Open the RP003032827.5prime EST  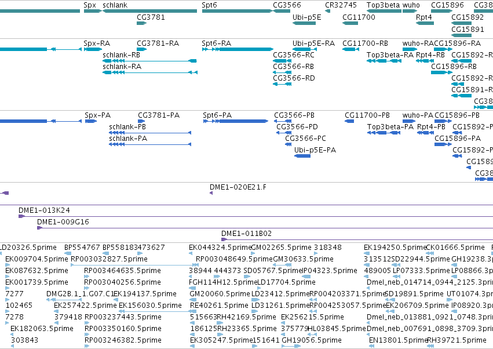[109, 259]
